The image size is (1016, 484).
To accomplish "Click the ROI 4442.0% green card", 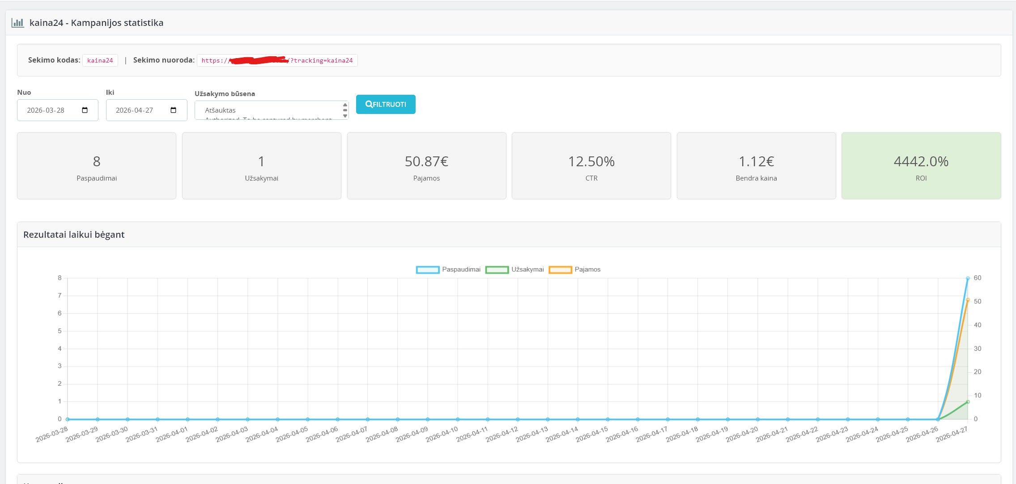I will [921, 166].
